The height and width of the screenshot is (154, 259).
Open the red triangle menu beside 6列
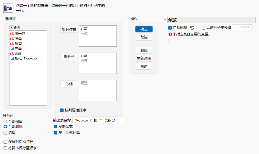click(12, 27)
